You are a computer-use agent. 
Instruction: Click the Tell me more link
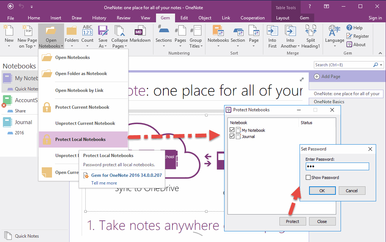pyautogui.click(x=104, y=183)
